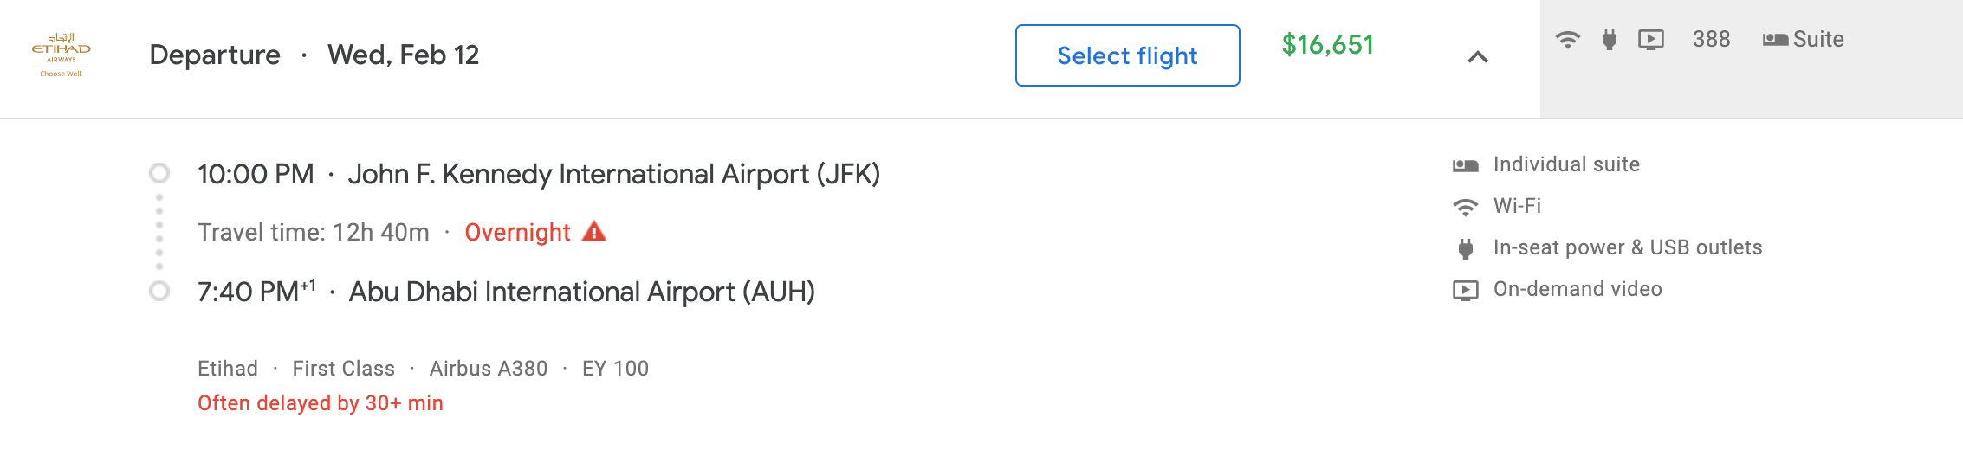Click the Suite bed icon in header
Screen dimensions: 1963x450
(1775, 40)
